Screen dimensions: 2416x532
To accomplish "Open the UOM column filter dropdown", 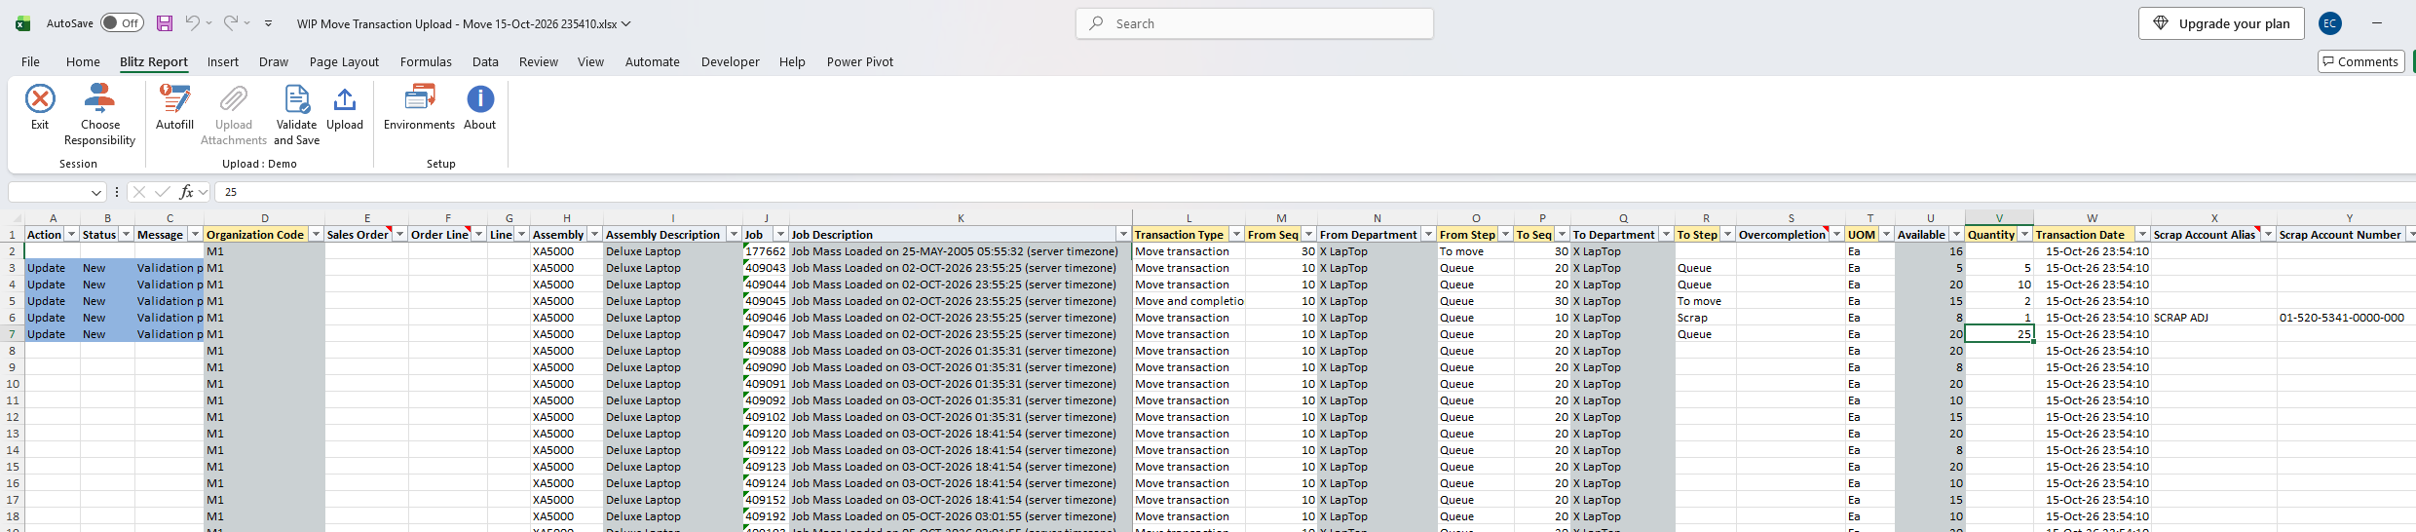I will (x=1886, y=235).
